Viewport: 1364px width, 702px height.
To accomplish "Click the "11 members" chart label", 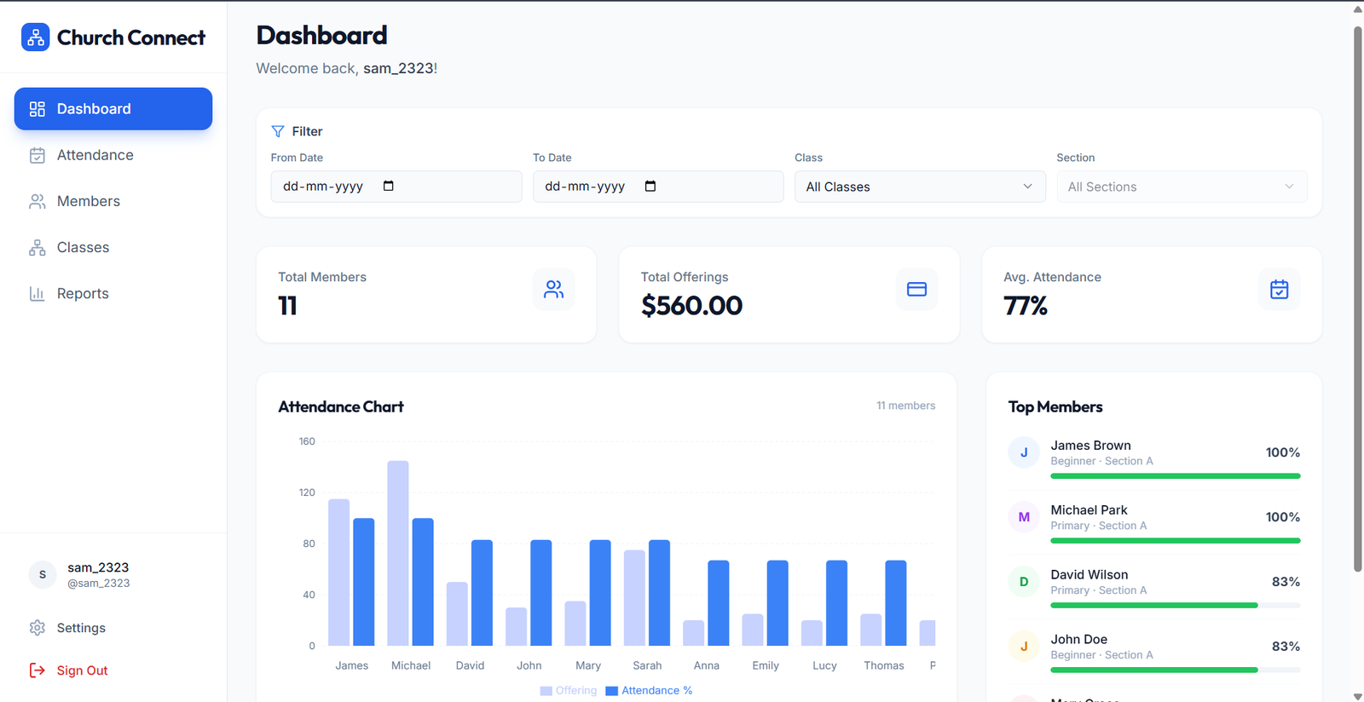I will [x=905, y=406].
